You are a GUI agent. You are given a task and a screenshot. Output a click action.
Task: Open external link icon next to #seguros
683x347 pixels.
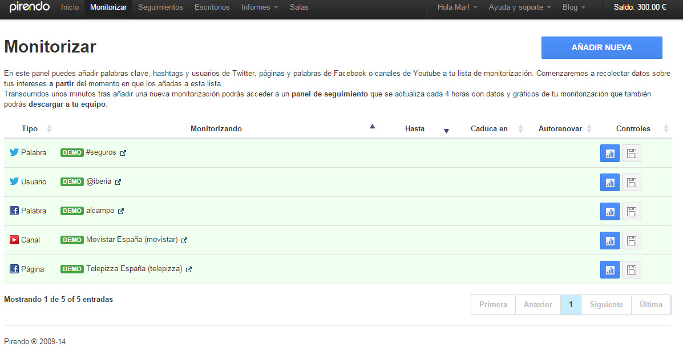click(x=123, y=153)
